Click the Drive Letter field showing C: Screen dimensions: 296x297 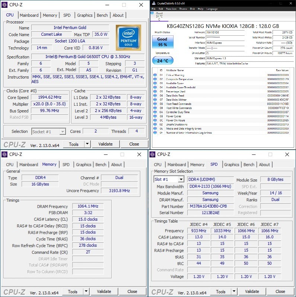[x=225, y=53]
